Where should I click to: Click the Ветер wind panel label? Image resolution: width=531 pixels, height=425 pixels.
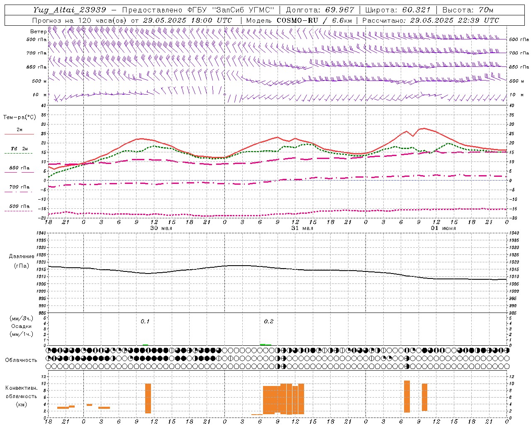pos(38,32)
